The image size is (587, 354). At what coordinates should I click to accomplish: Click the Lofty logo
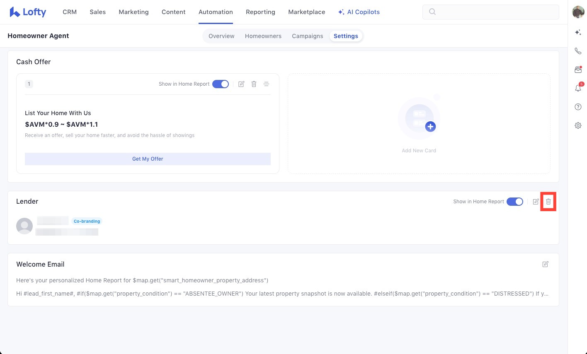[28, 12]
